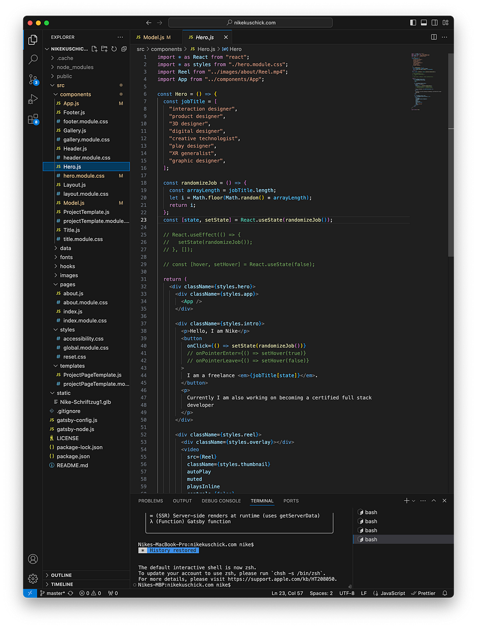Screen dimensions: 477x628
Task: Toggle the bottom panel visibility
Action: point(423,23)
